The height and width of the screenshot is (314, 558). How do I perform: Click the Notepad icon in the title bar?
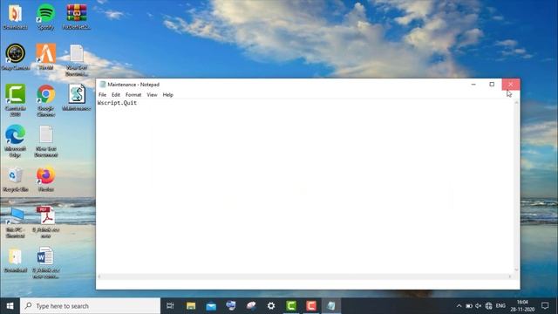point(103,85)
